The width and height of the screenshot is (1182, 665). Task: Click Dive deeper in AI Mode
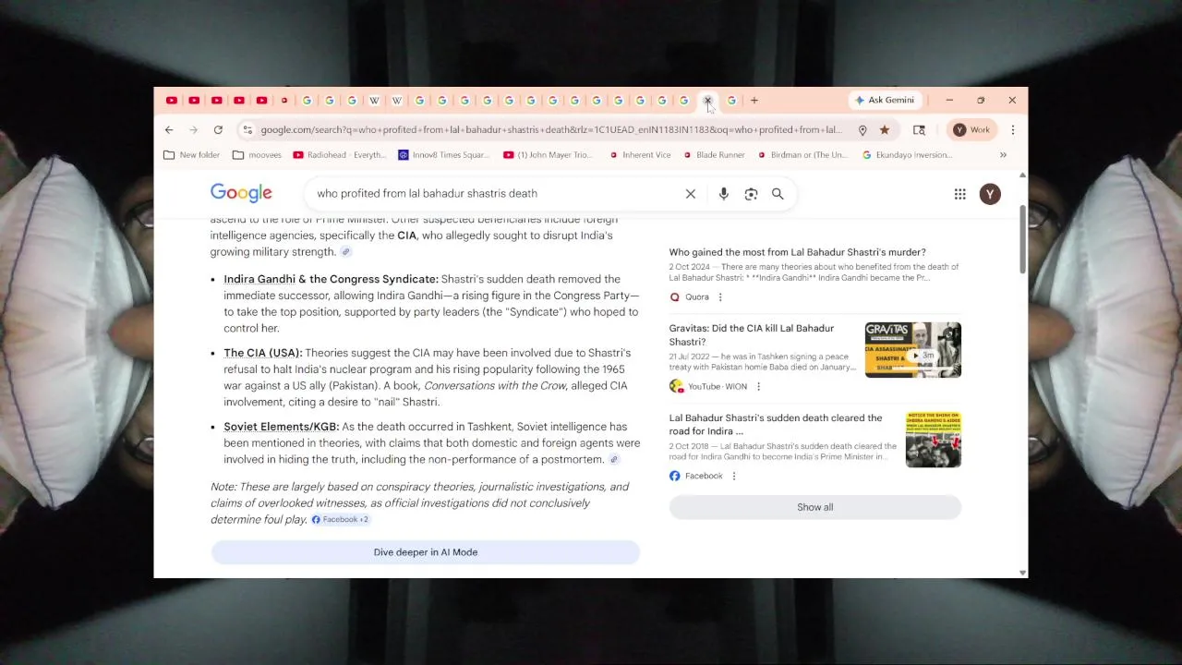click(425, 552)
